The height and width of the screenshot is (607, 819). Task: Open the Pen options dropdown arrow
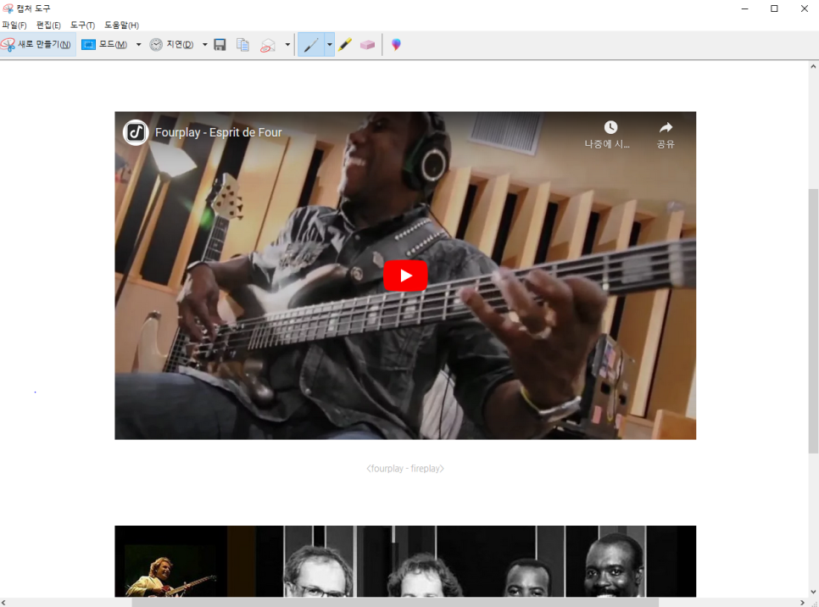tap(329, 44)
